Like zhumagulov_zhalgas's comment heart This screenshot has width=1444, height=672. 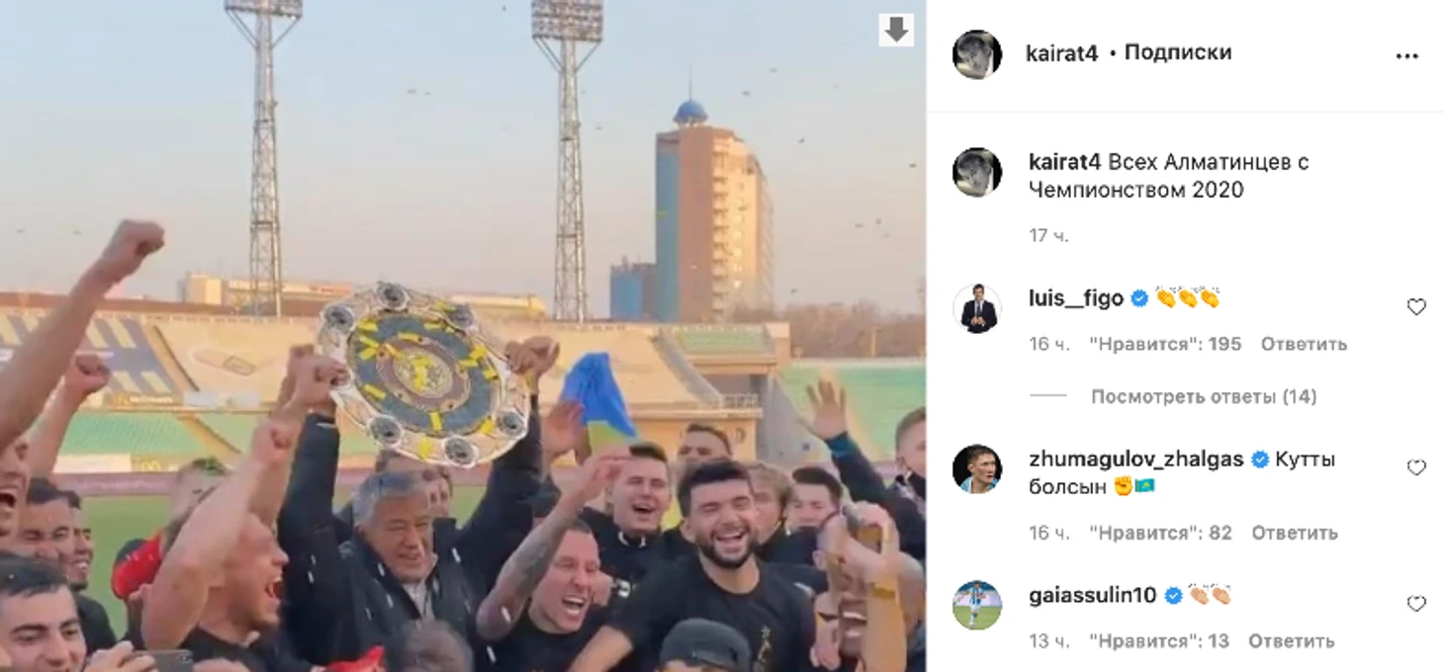click(1416, 467)
